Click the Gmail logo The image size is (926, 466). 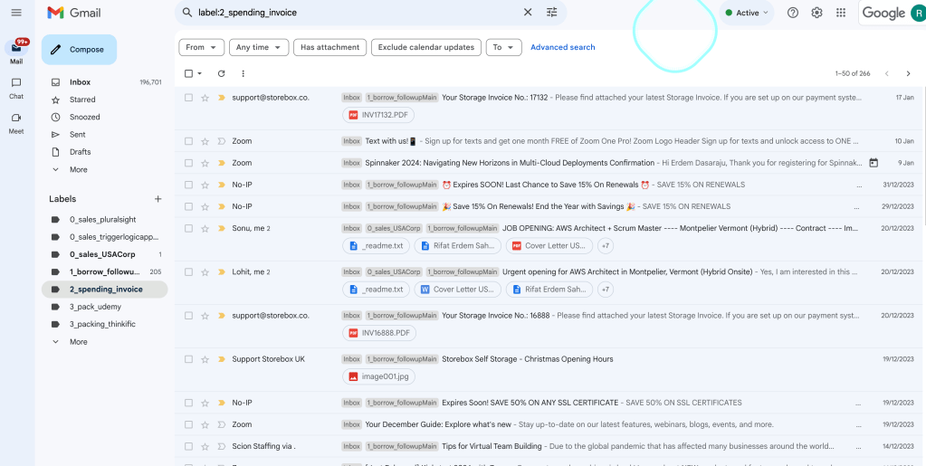[74, 13]
